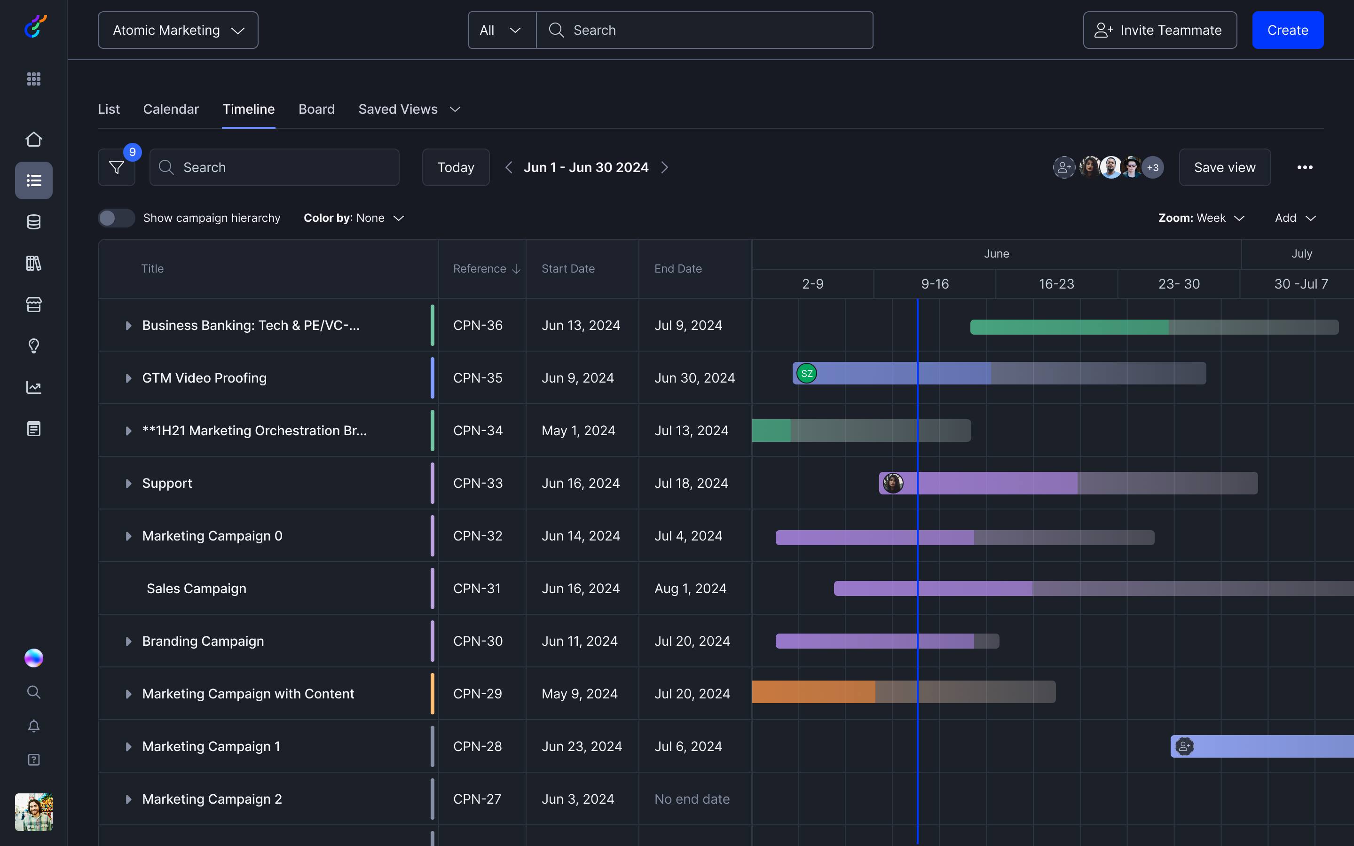Open the analytics chart icon in sidebar
The image size is (1354, 846).
[33, 387]
